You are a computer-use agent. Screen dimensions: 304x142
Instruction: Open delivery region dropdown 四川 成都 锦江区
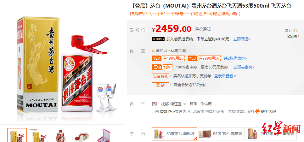tap(169, 104)
